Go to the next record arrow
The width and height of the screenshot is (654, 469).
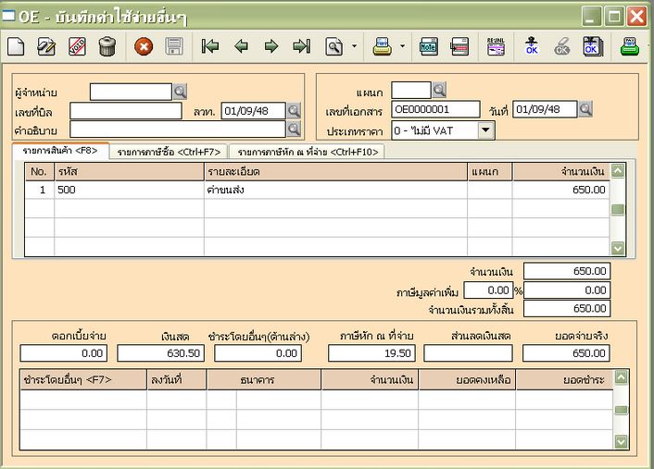(x=271, y=45)
